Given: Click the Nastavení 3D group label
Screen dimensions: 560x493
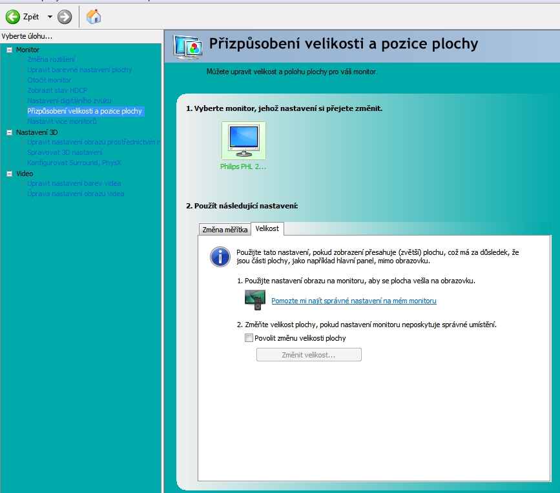Looking at the screenshot, I should 37,132.
